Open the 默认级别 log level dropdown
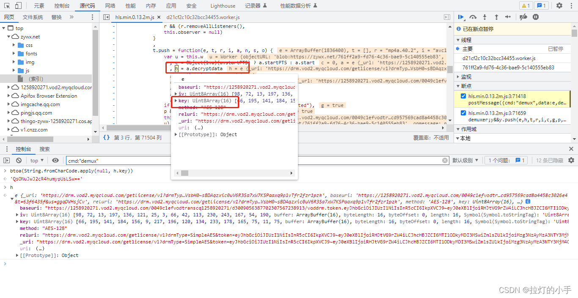 [x=465, y=160]
